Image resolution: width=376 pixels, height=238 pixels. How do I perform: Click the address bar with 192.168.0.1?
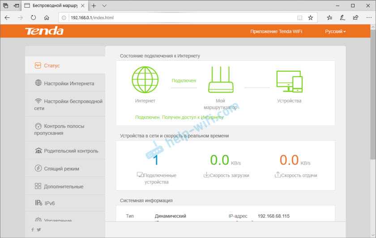click(x=179, y=17)
